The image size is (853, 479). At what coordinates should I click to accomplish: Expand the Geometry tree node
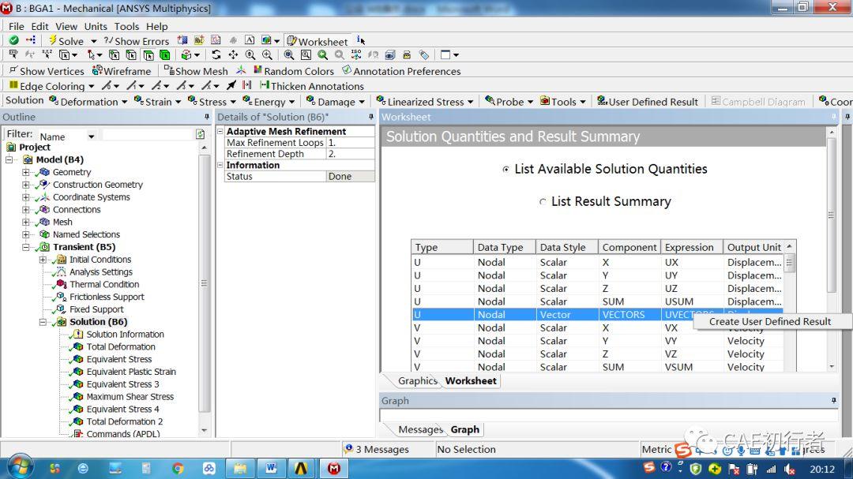coord(25,172)
